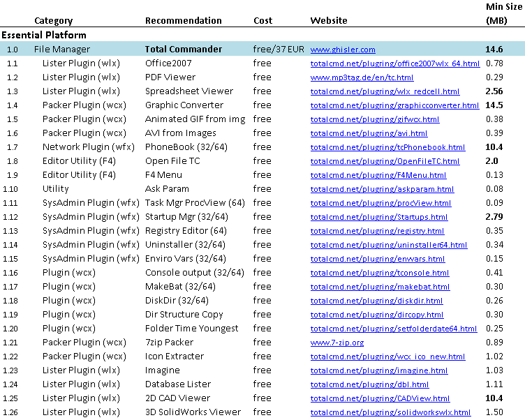Click the Uninstaller (32/64) cell

pos(185,245)
